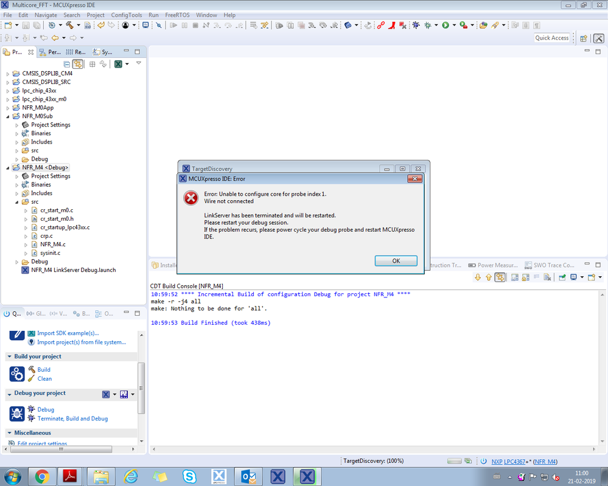
Task: Open the ConfigTools menu
Action: click(127, 15)
